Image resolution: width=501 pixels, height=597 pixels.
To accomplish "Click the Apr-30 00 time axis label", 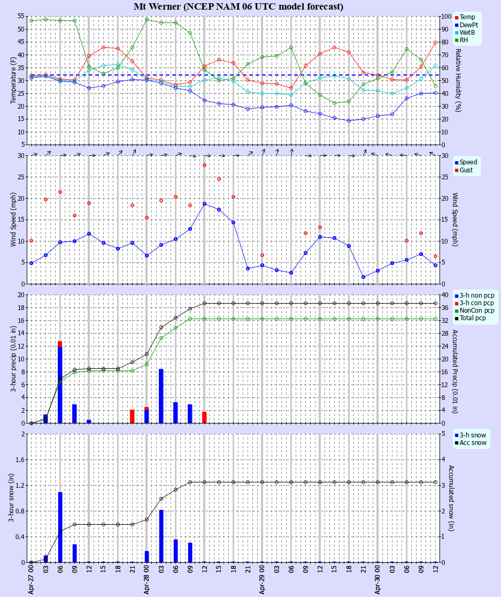I will (378, 581).
